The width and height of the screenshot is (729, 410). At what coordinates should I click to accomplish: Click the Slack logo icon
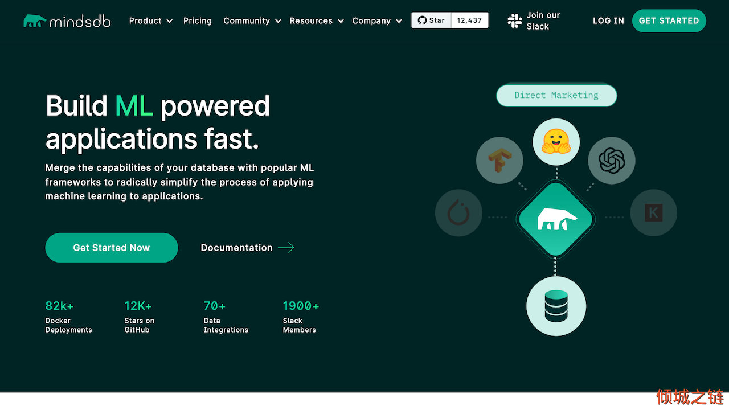pyautogui.click(x=514, y=21)
